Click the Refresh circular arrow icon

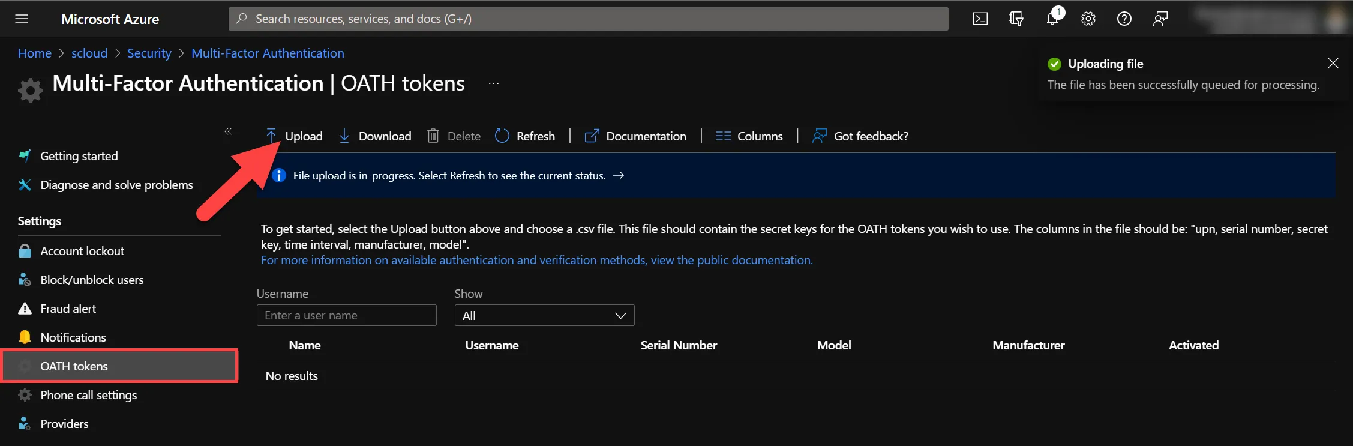(x=502, y=136)
